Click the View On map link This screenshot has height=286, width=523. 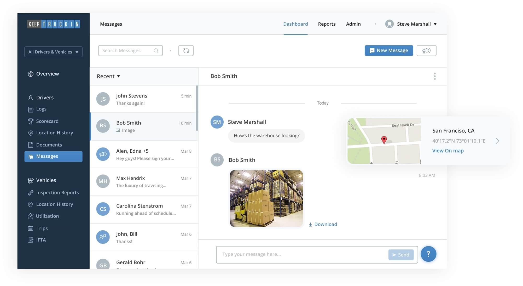click(448, 151)
